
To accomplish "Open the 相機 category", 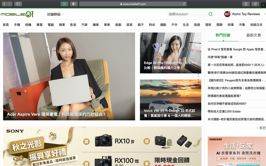I will coord(28,25).
